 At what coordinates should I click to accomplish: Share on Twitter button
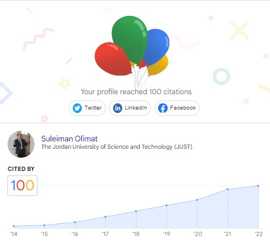(x=87, y=108)
